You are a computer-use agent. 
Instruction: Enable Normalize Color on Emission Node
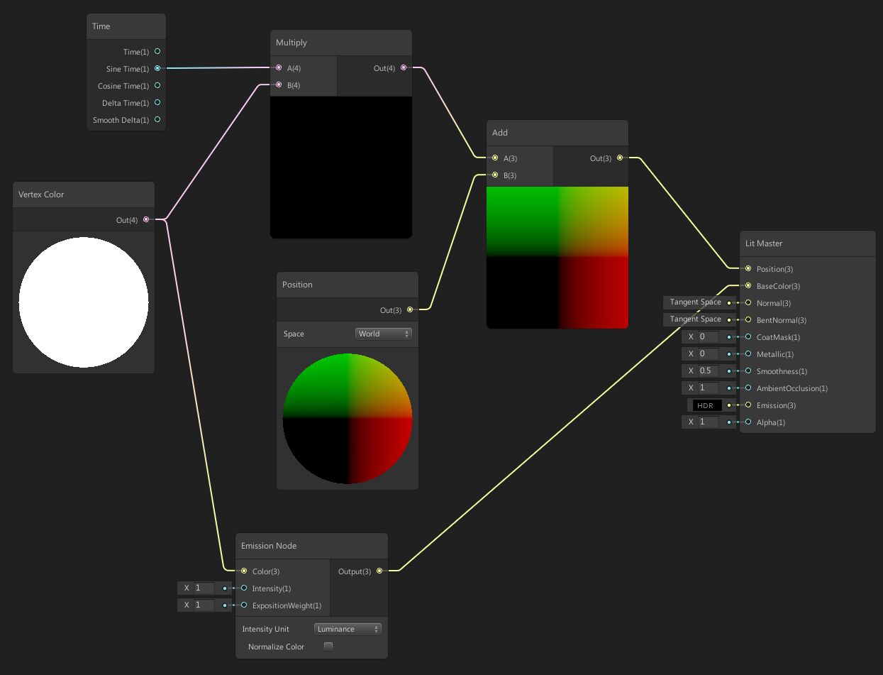(328, 646)
